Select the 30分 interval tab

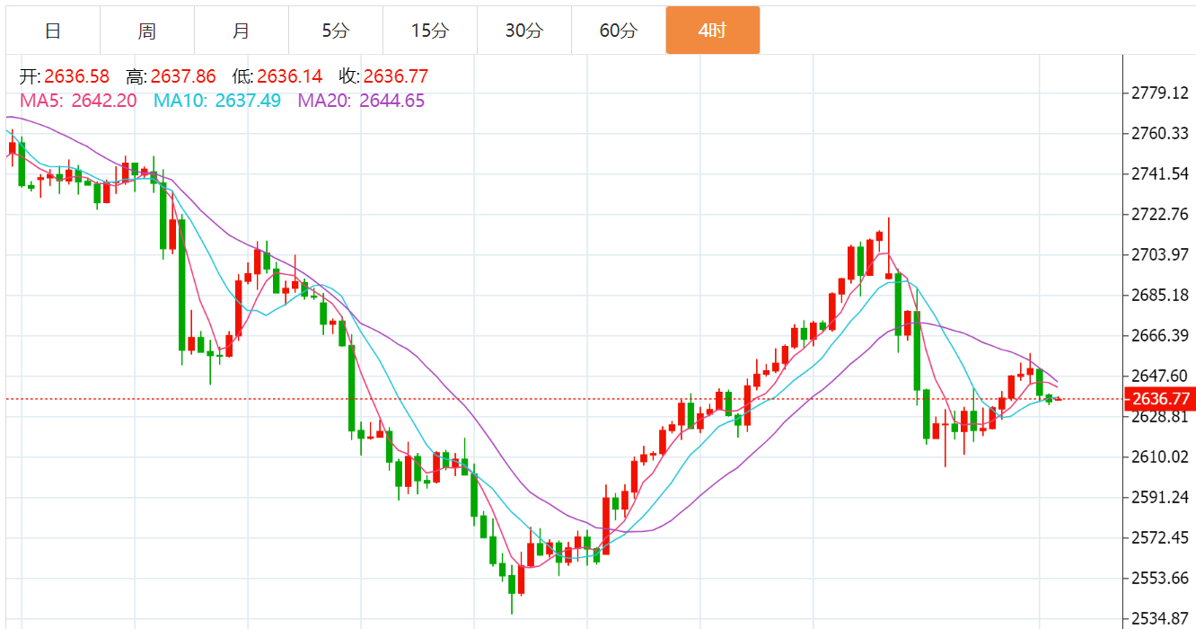point(524,31)
